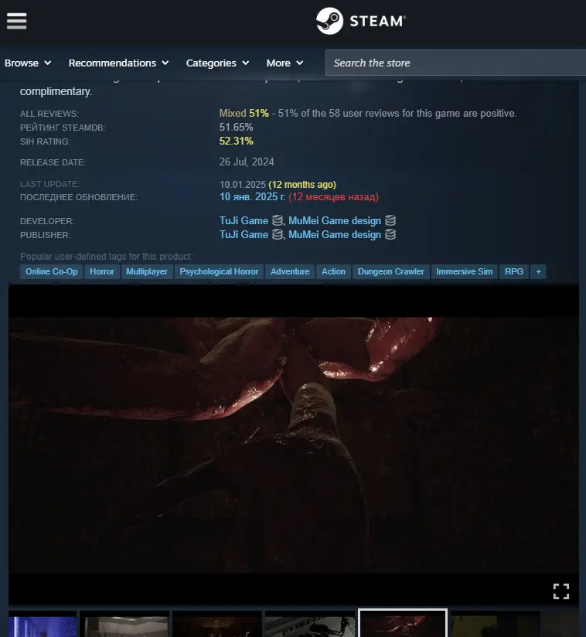The height and width of the screenshot is (637, 586).
Task: Select the Action tag
Action: pos(333,271)
